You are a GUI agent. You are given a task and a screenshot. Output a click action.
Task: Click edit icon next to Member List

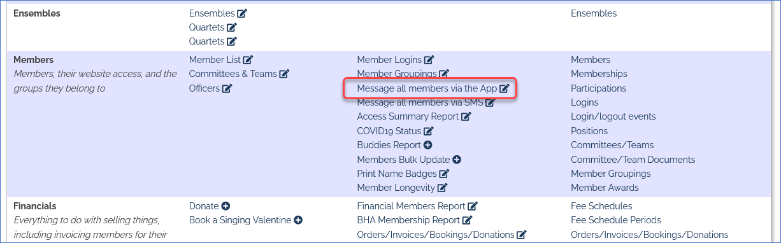[x=248, y=60]
